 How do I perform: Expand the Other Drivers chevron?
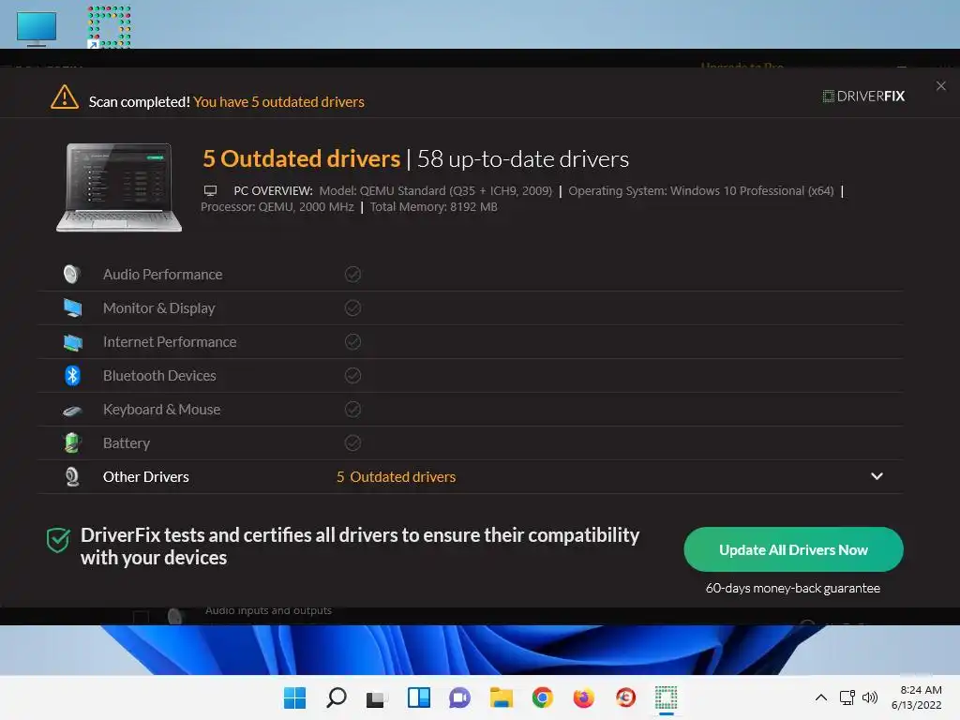[877, 476]
